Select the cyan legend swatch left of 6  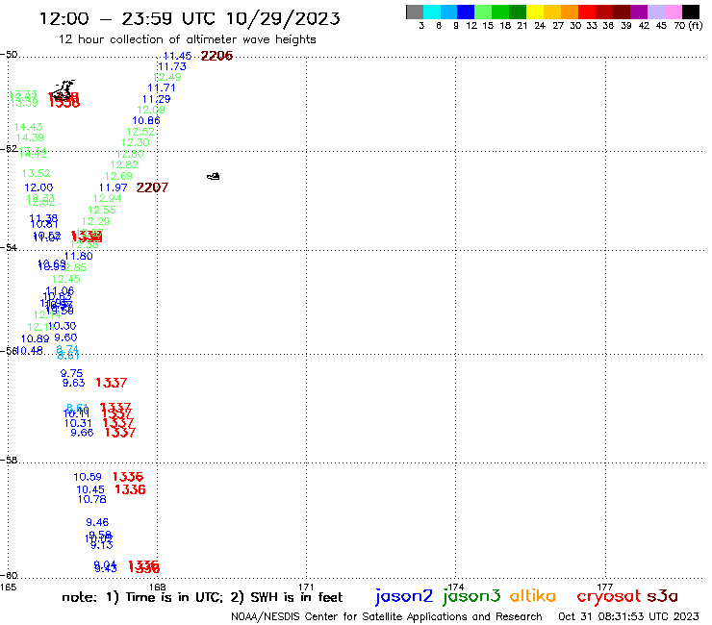tap(432, 12)
